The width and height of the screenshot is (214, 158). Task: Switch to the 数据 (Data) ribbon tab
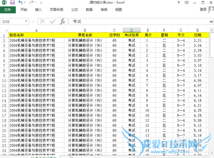(x=89, y=10)
